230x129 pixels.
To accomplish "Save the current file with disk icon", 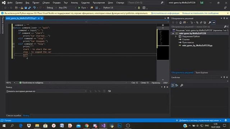I will point(26,8).
